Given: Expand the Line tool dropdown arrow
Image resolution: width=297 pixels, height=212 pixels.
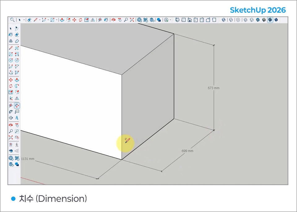Looking at the screenshot, I should [x=40, y=20].
